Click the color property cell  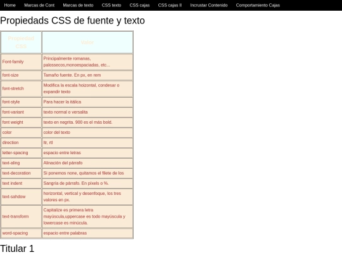(x=21, y=133)
